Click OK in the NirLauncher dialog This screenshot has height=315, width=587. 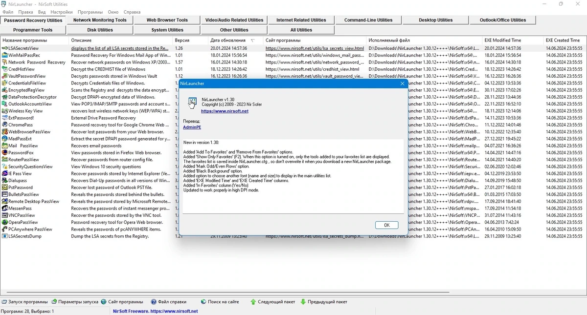[x=386, y=225]
